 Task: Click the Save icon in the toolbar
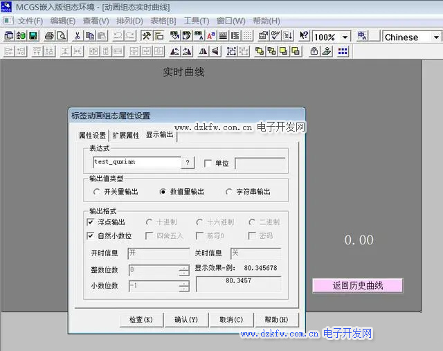pos(33,36)
